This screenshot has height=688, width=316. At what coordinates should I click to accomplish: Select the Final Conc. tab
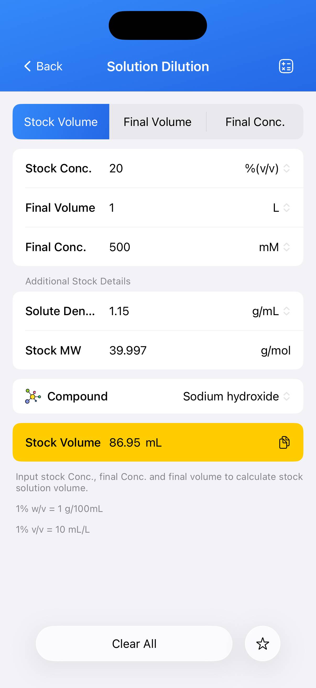point(255,122)
